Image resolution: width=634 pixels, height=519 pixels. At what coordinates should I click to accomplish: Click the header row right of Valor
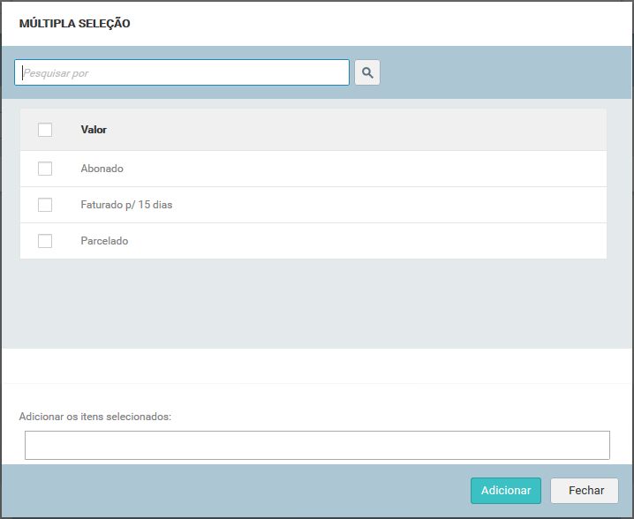(x=353, y=130)
